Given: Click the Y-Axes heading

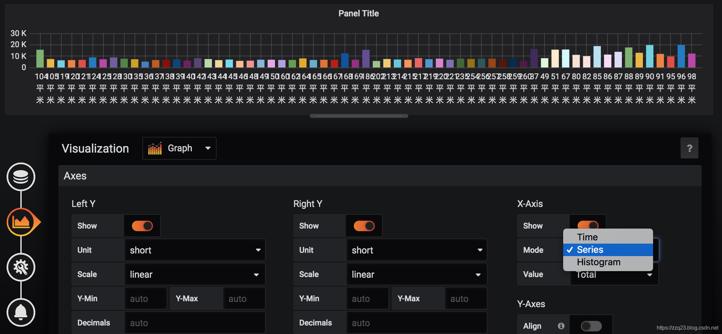Looking at the screenshot, I should point(531,304).
